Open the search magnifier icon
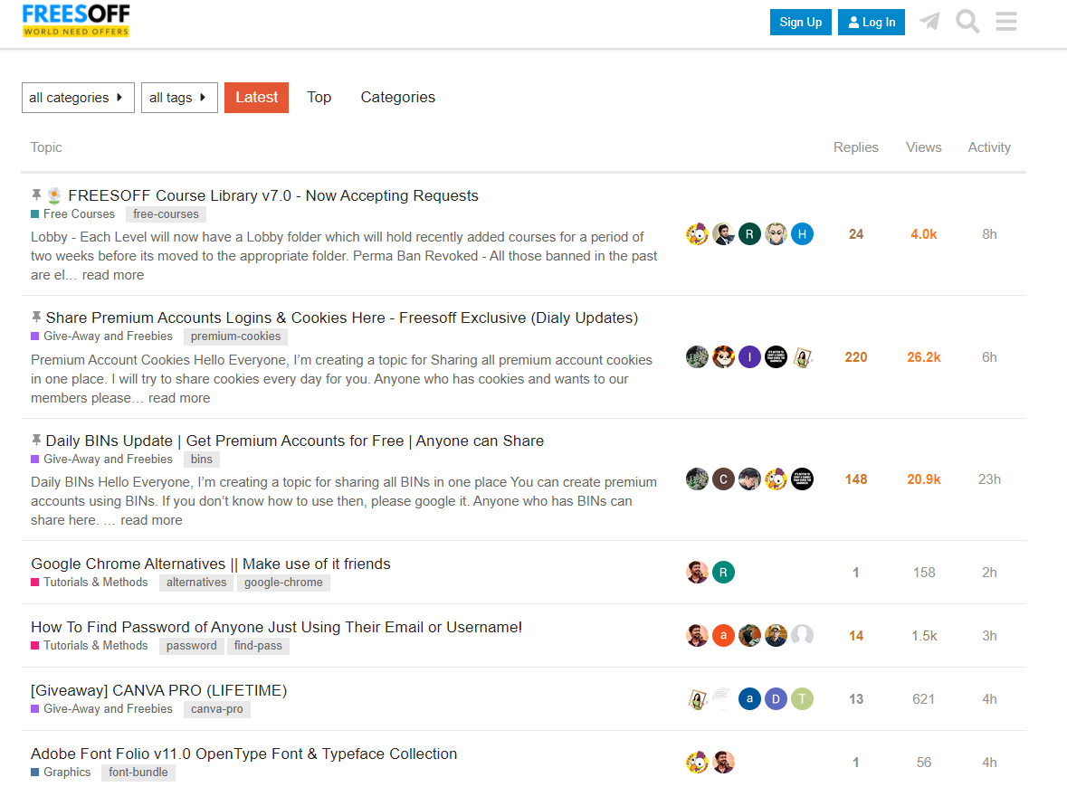 [x=967, y=21]
